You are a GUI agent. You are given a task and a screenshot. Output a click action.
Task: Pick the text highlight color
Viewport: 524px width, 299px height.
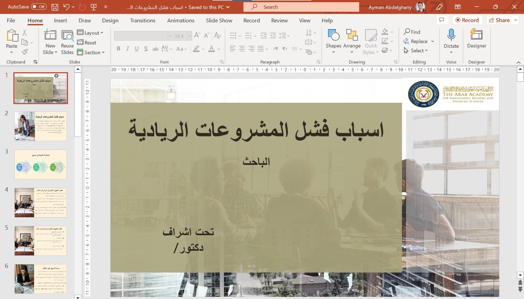tap(196, 49)
